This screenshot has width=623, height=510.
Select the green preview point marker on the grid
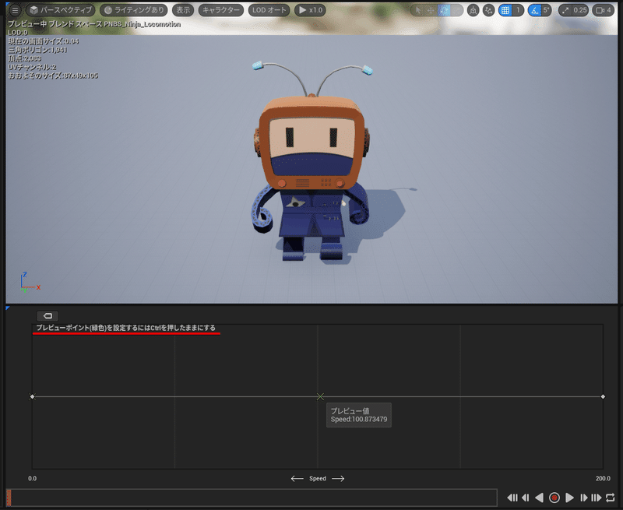(322, 396)
